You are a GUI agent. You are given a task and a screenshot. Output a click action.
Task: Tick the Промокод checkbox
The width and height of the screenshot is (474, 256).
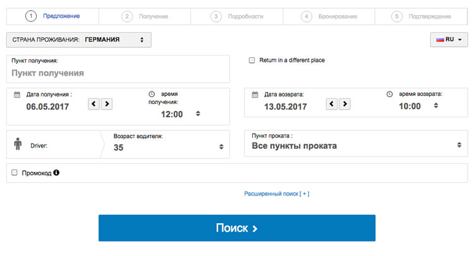point(15,172)
